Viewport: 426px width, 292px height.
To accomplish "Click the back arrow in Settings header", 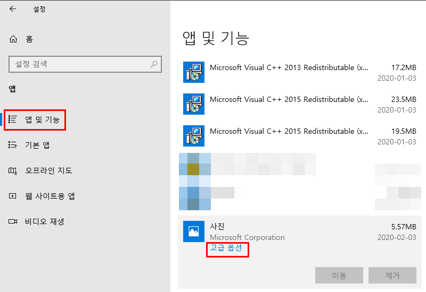I will point(13,9).
